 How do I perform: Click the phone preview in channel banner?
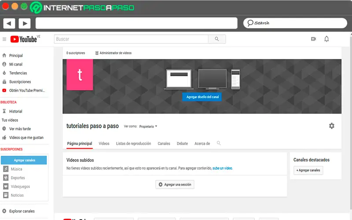[x=235, y=79]
